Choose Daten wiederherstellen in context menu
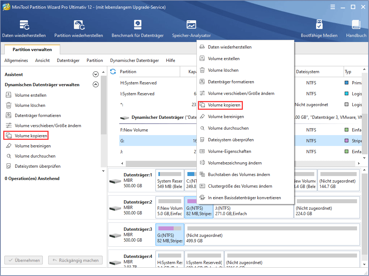Viewport: 369px width, 276px height. coord(245,47)
